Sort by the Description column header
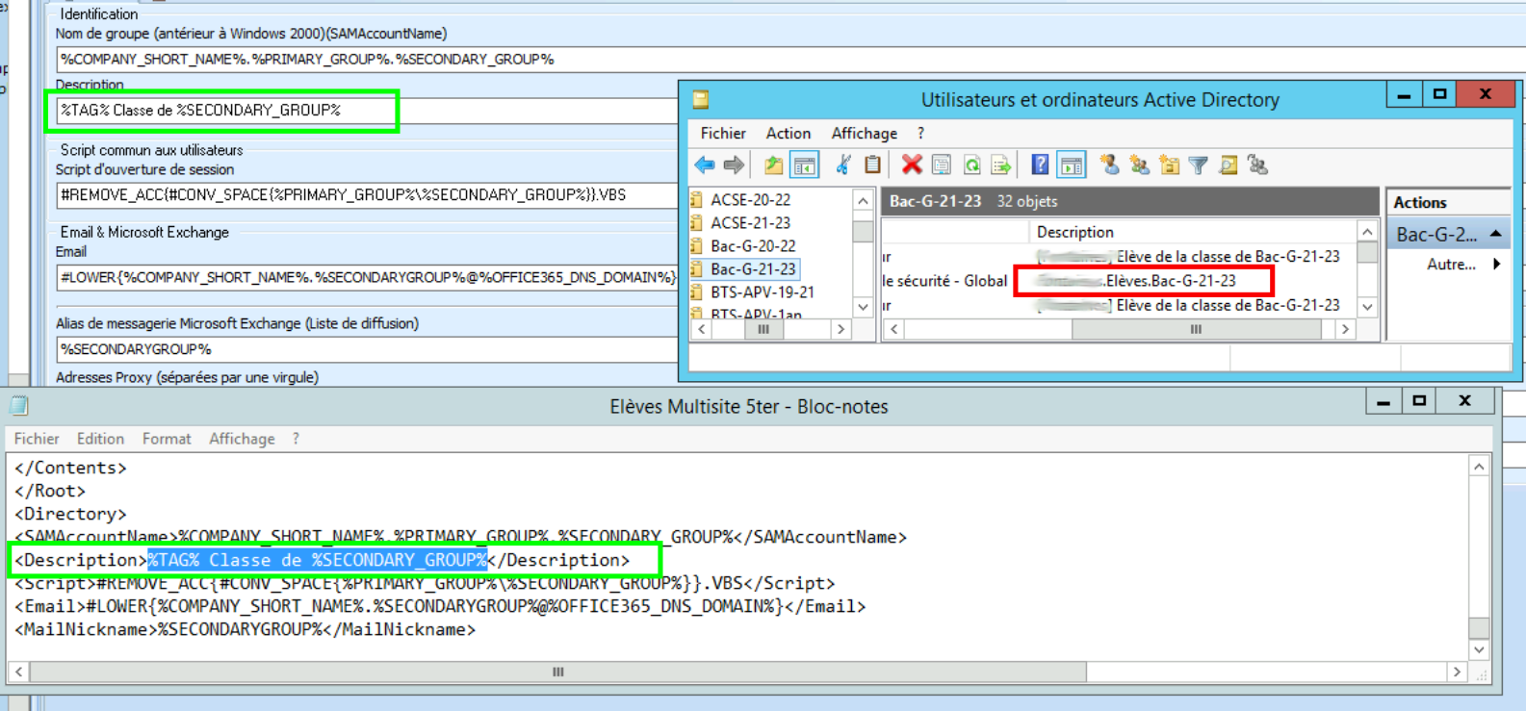 (1074, 232)
